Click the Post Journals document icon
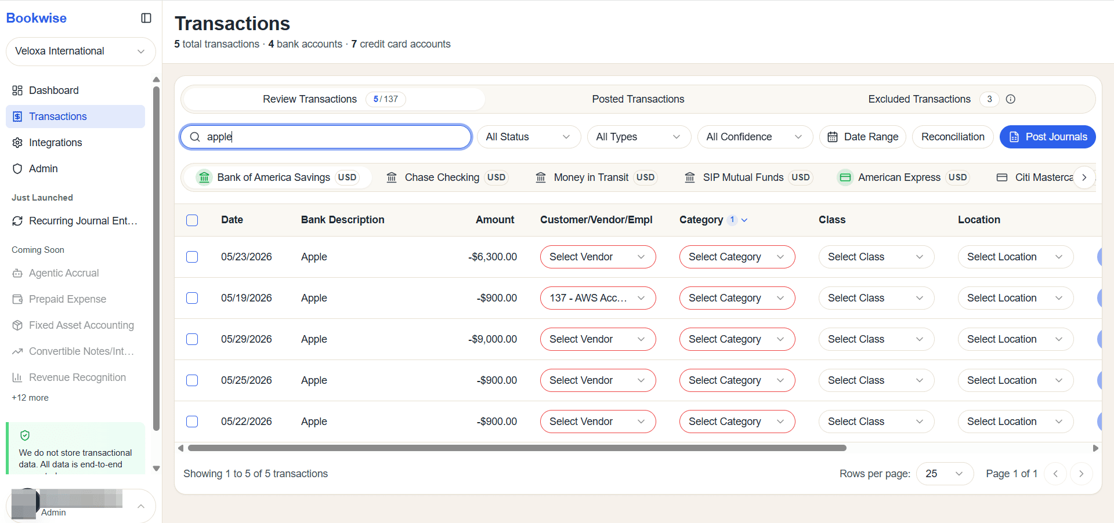Image resolution: width=1114 pixels, height=523 pixels. click(x=1014, y=137)
